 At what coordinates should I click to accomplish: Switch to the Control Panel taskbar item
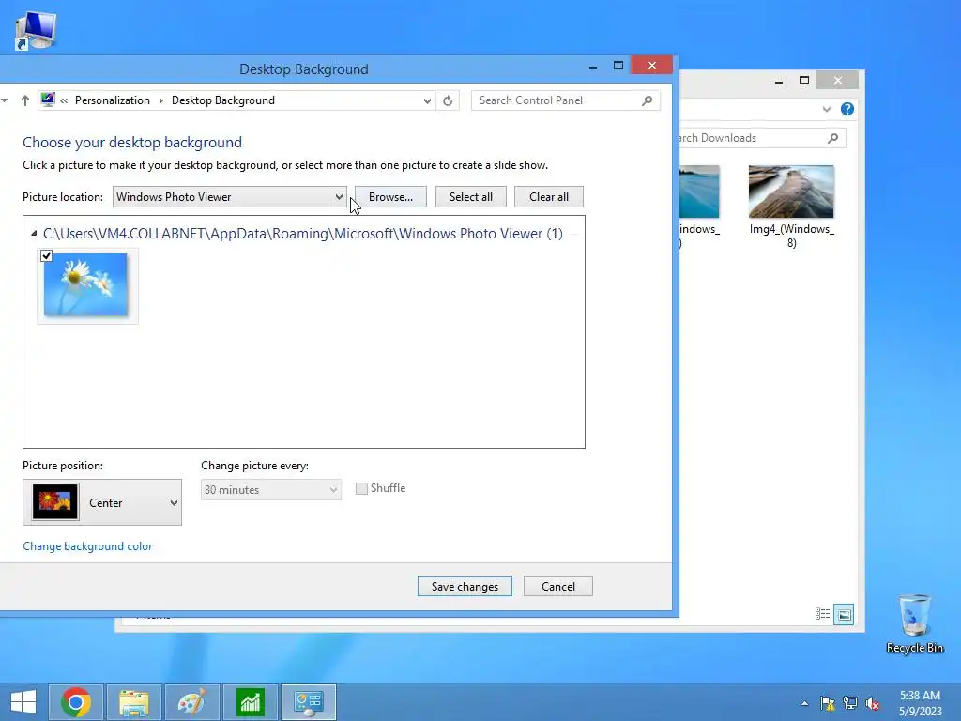point(308,702)
